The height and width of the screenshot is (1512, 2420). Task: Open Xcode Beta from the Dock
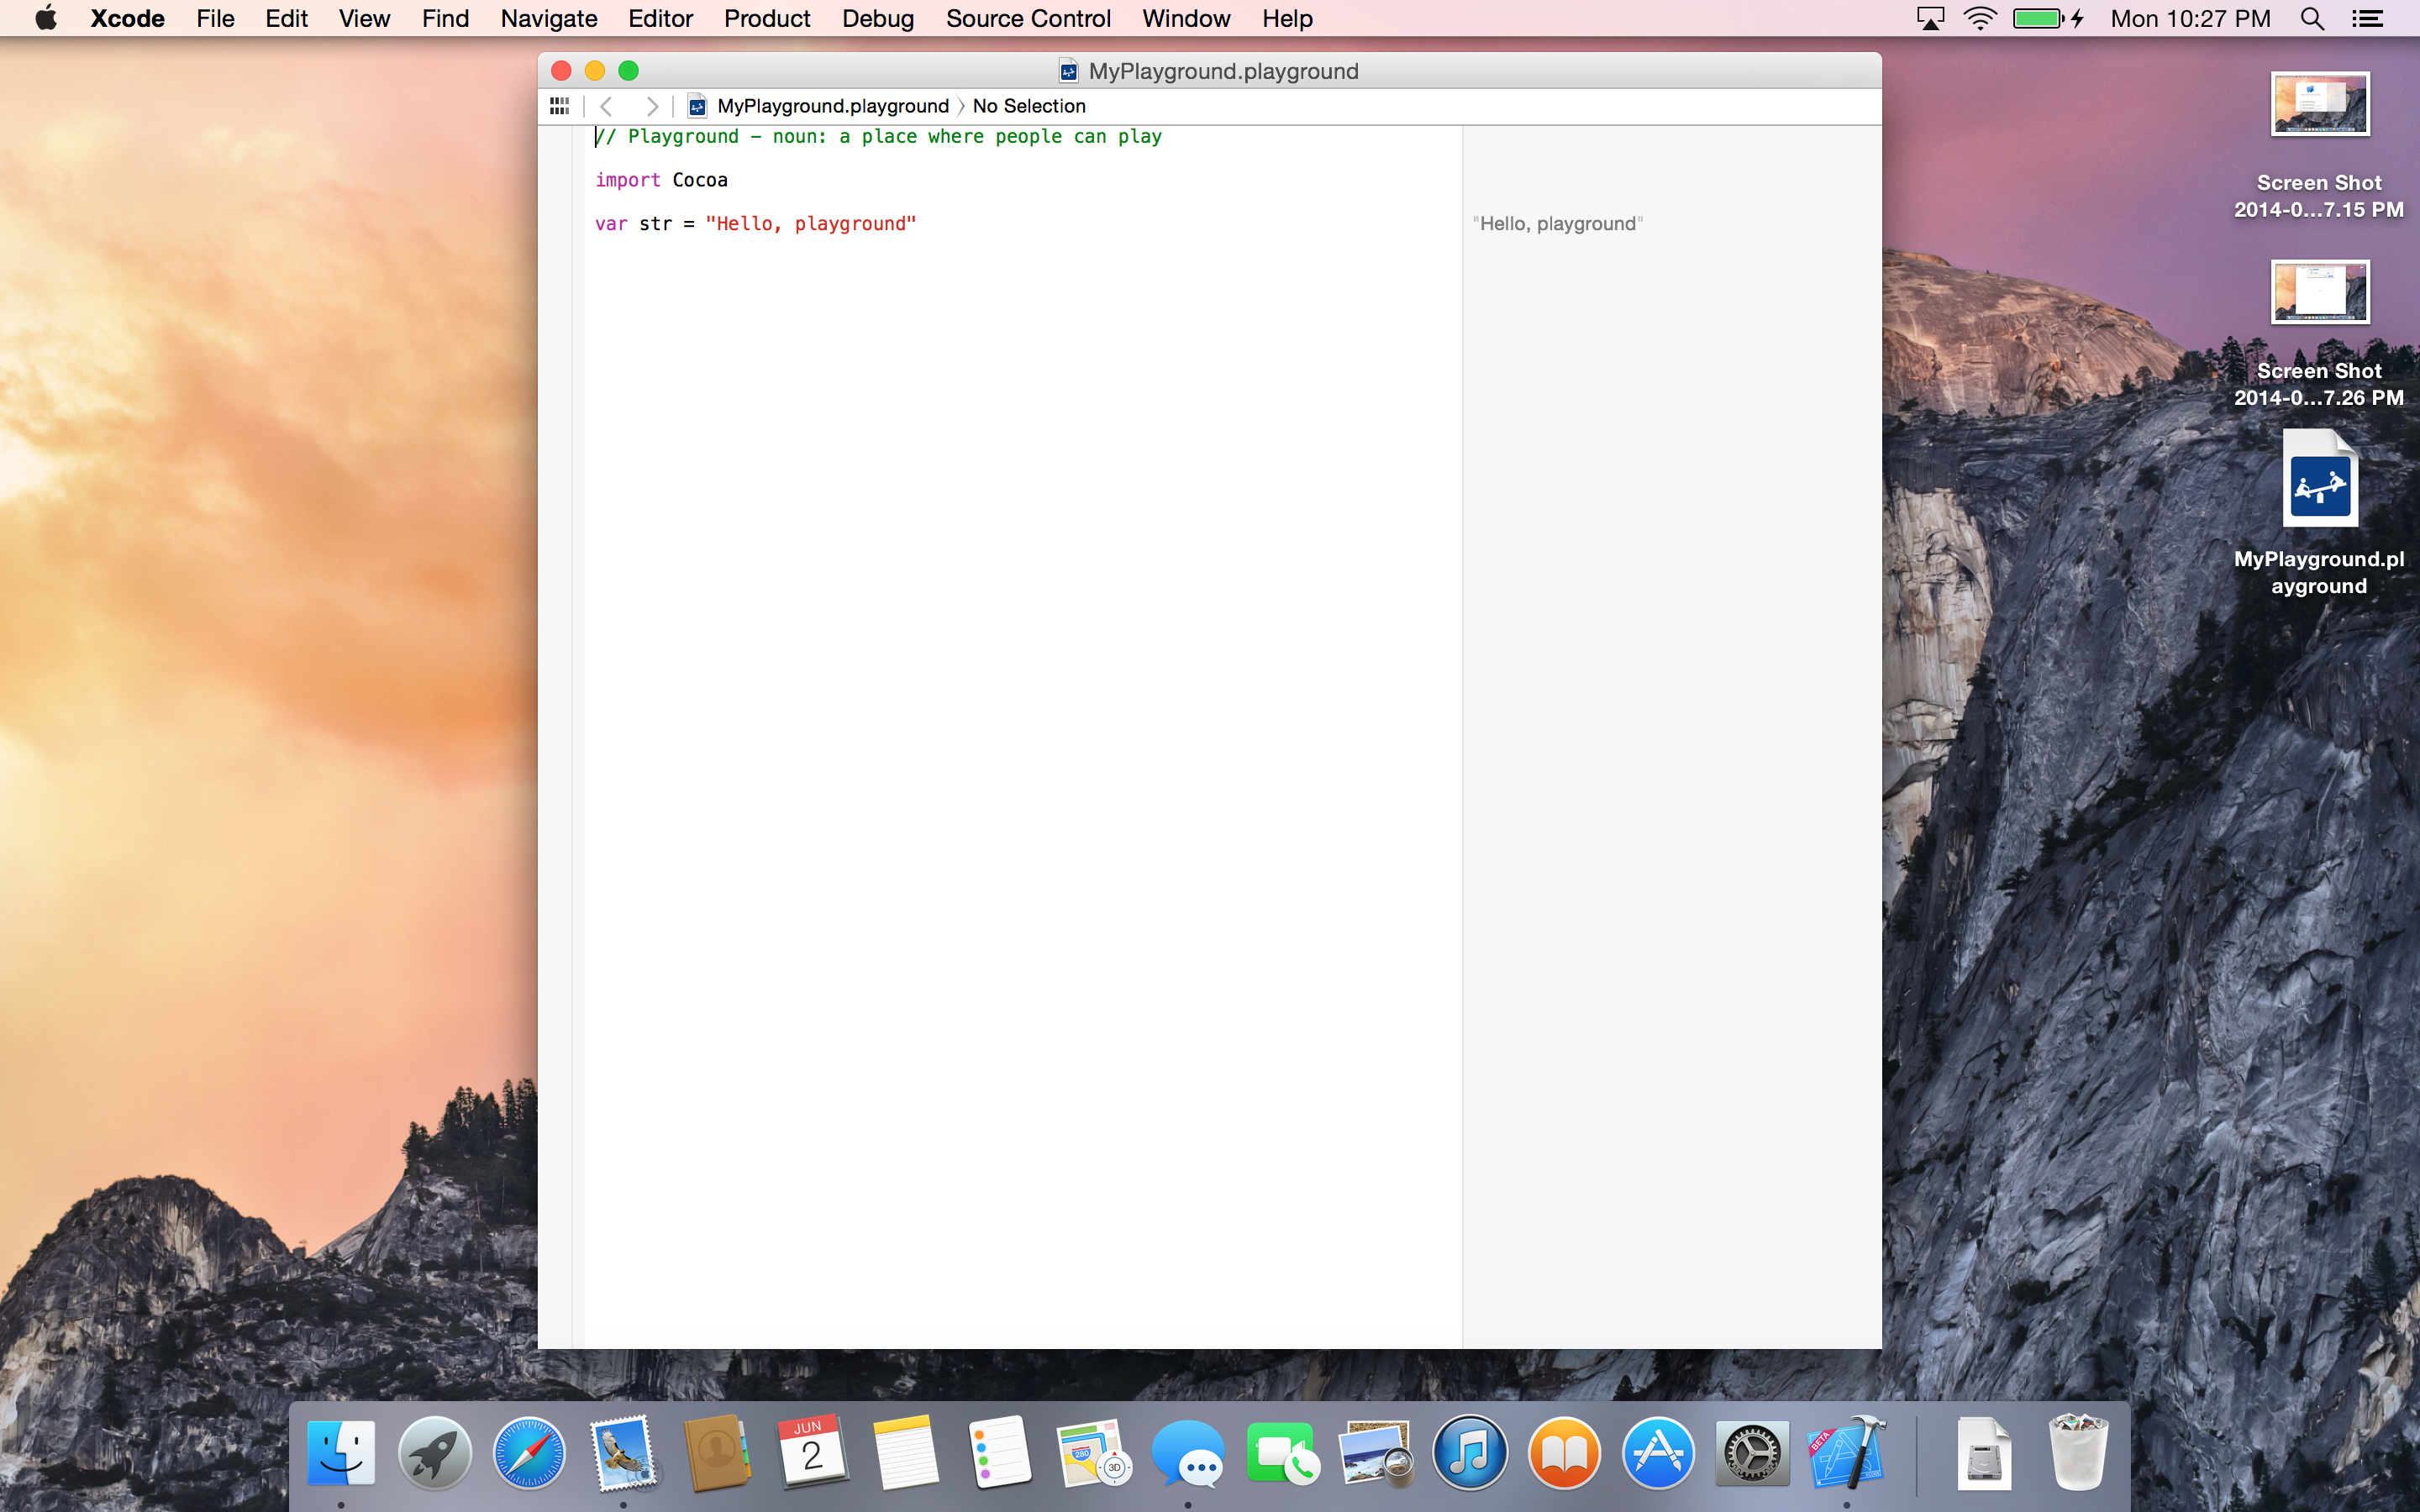[1845, 1453]
